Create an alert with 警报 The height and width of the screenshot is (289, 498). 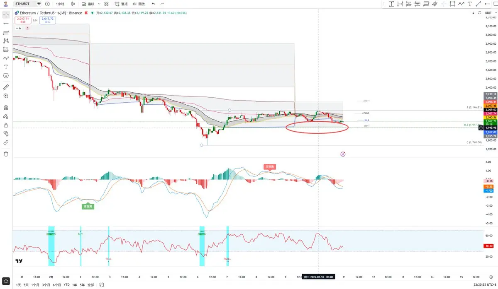click(121, 4)
